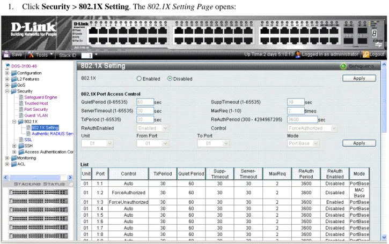This screenshot has height=244, width=389.
Task: Click the TxPeriod input field
Action: pos(145,119)
